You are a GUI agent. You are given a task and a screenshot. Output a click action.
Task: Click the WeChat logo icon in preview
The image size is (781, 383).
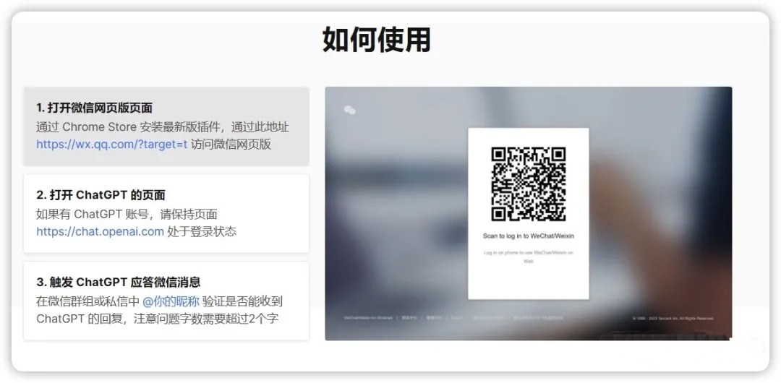(x=350, y=110)
